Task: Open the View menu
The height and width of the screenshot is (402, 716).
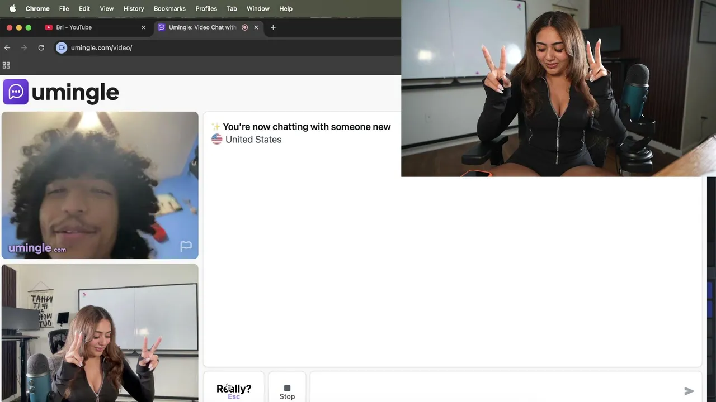Action: [x=106, y=8]
